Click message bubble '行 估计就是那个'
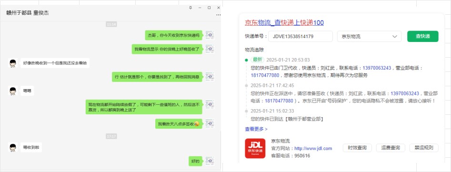The height and width of the screenshot is (172, 451). [x=157, y=77]
